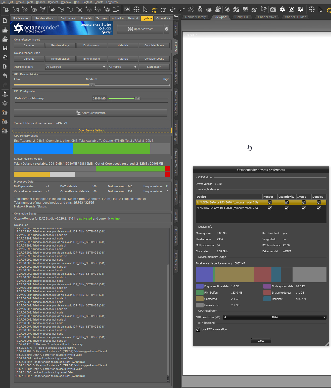Click the Octane render logo toolbar icon
Screen dimensions: 331x388
[x=282, y=10]
